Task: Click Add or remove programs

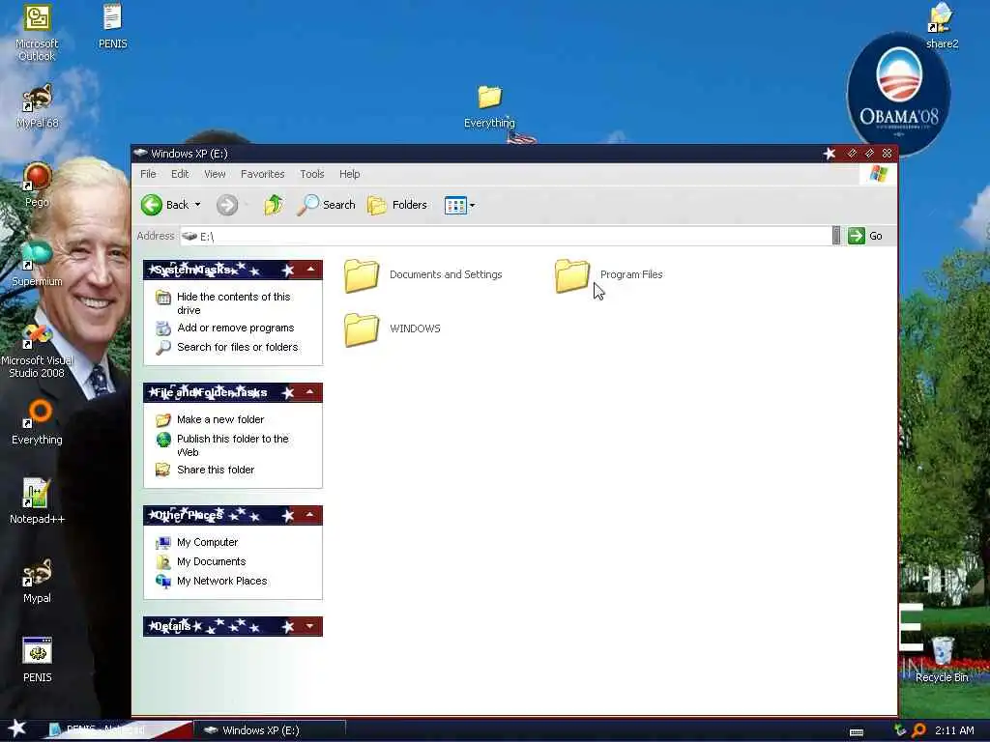Action: tap(224, 328)
